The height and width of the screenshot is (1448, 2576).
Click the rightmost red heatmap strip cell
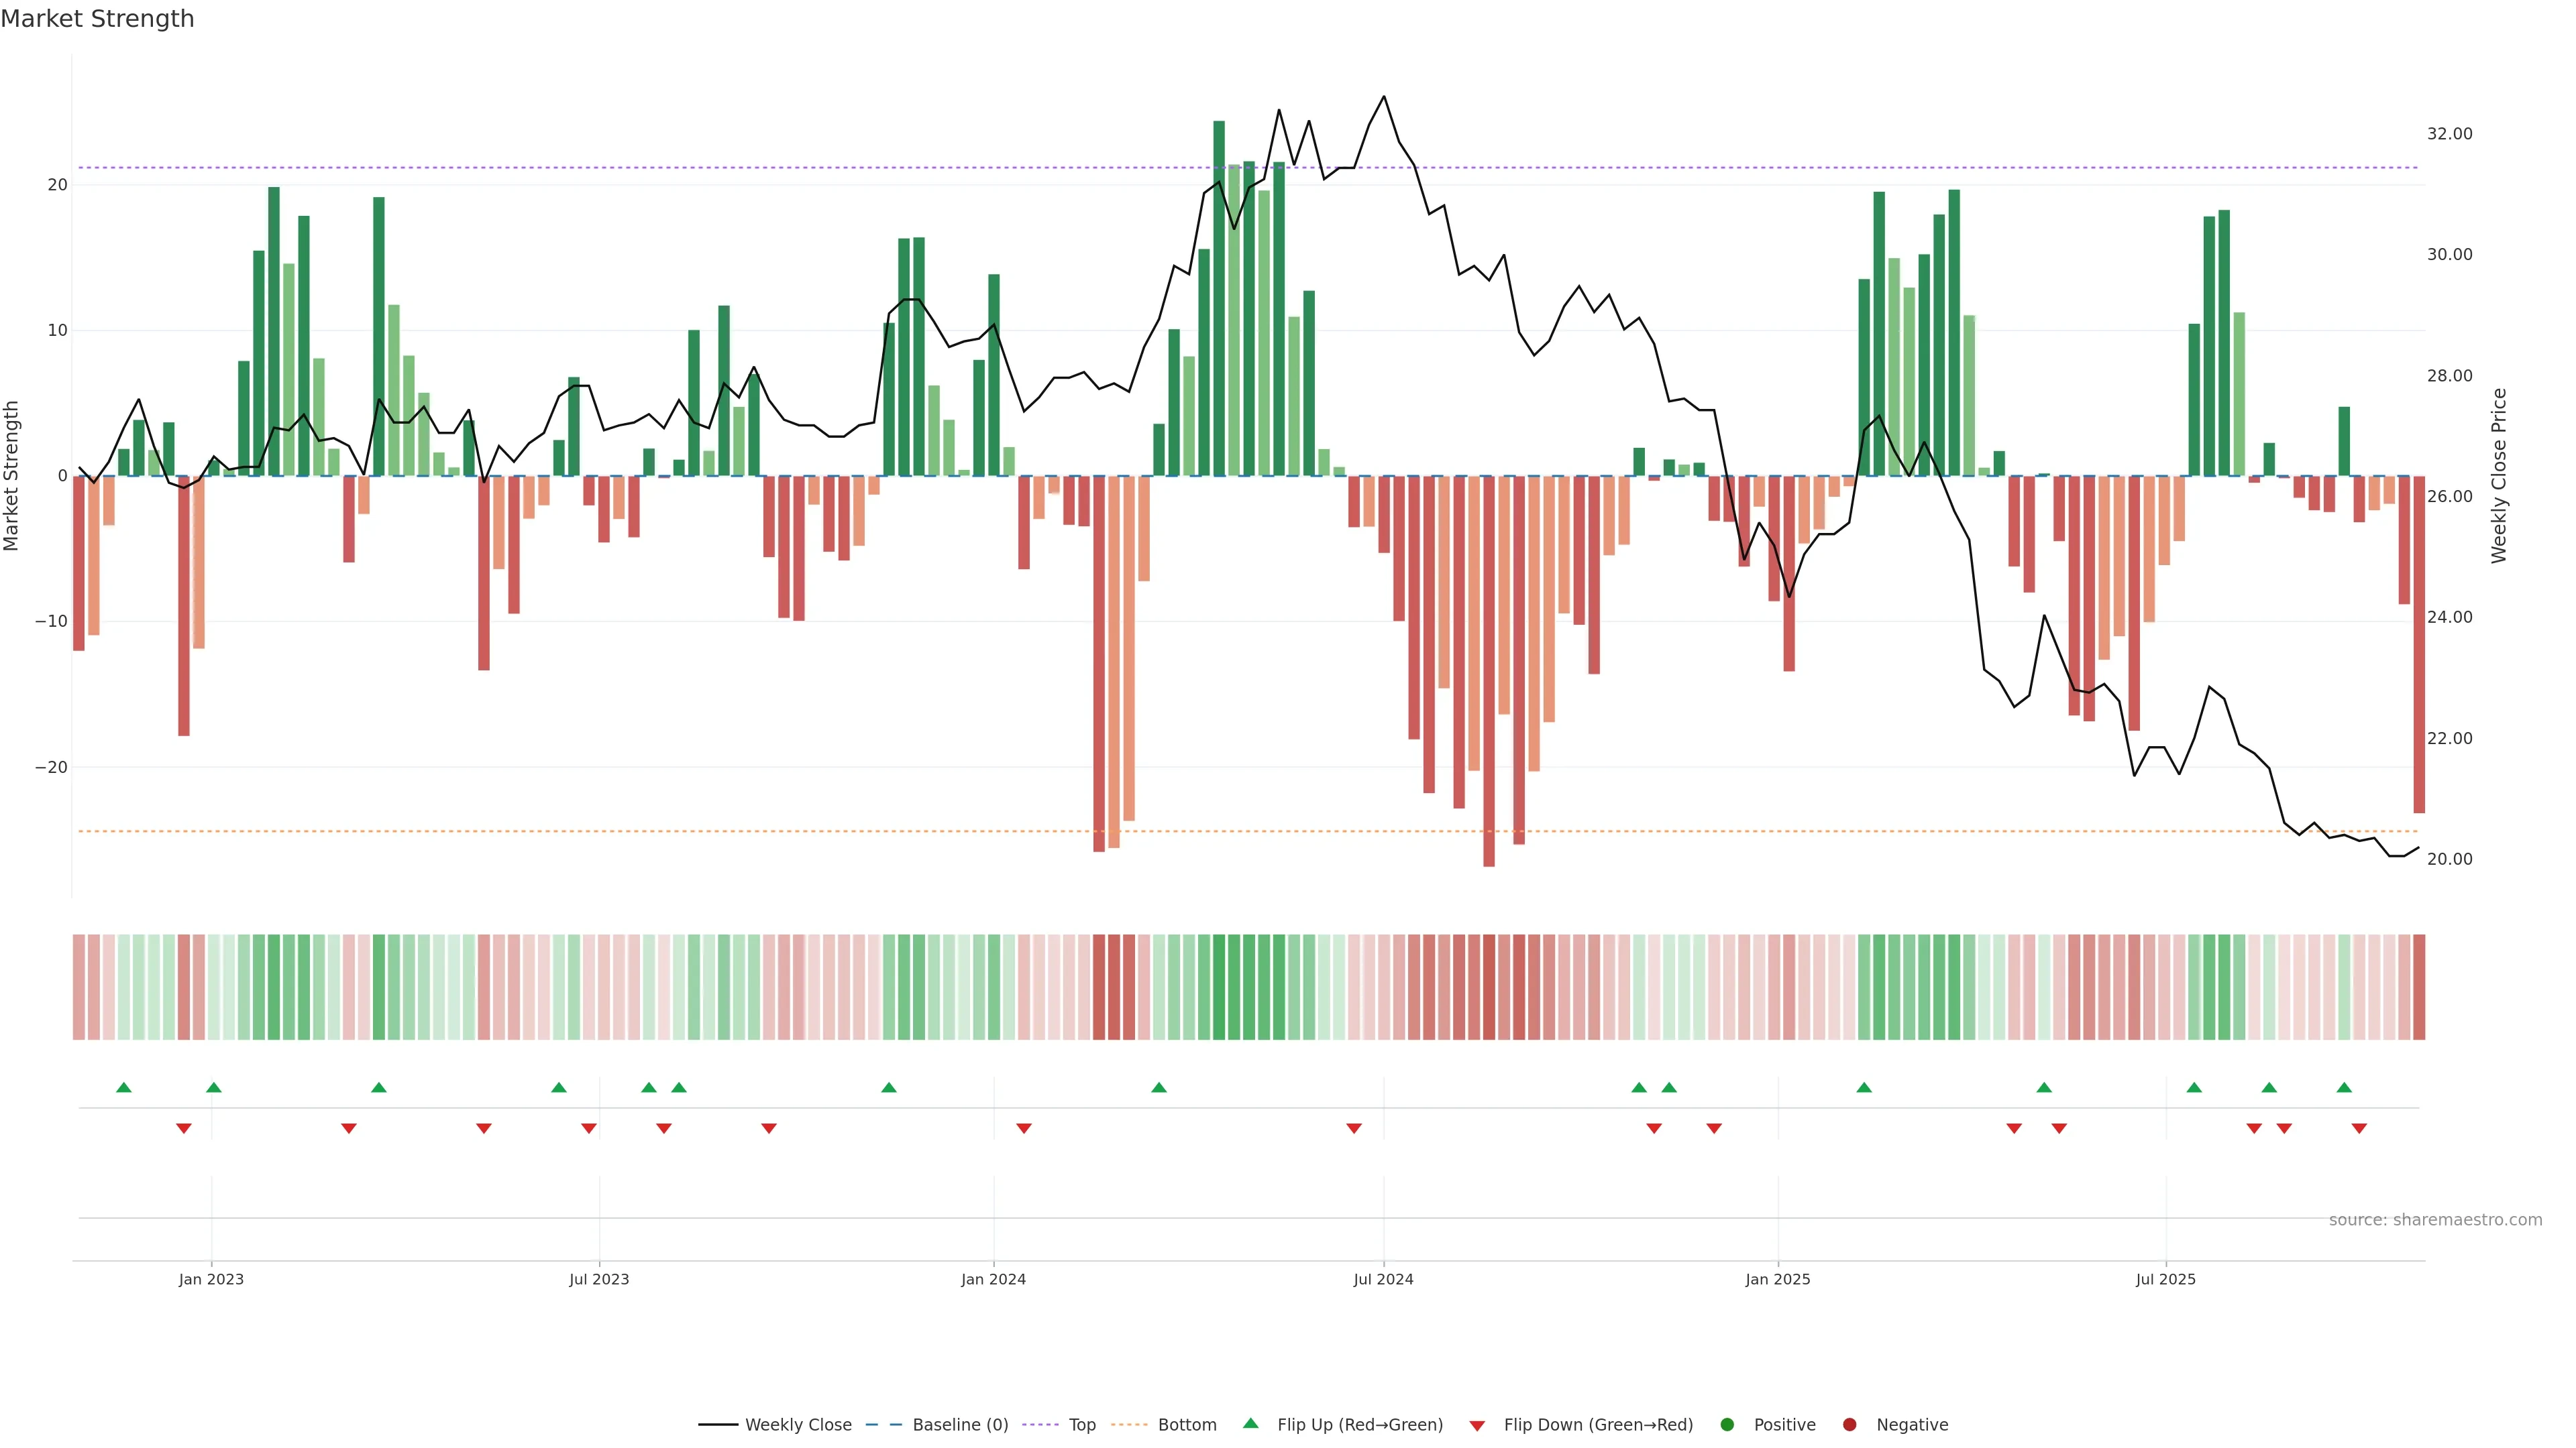2419,986
